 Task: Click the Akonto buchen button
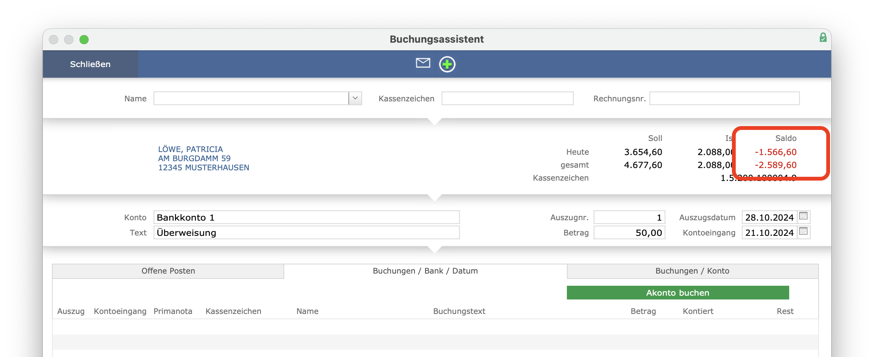pyautogui.click(x=678, y=293)
